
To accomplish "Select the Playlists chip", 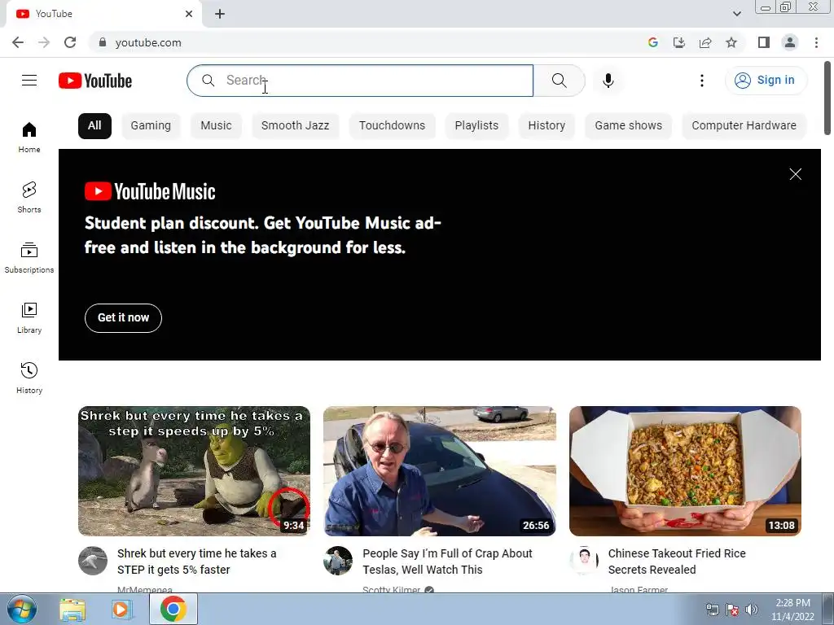I will coord(476,126).
